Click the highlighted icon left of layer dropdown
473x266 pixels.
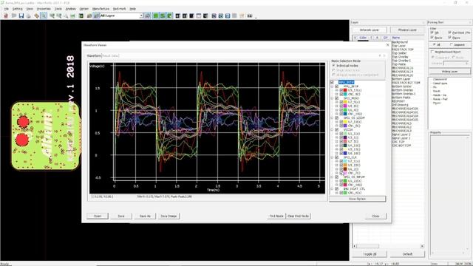click(x=96, y=16)
